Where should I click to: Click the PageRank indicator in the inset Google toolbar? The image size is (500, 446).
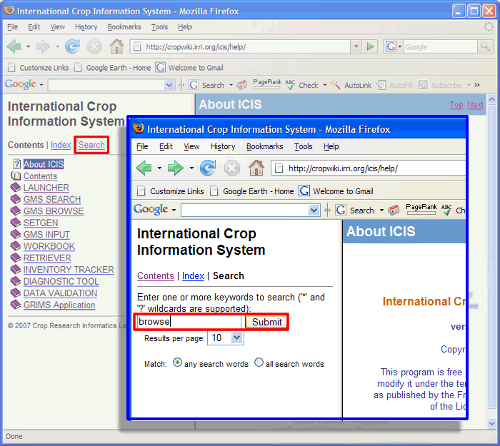pos(421,209)
